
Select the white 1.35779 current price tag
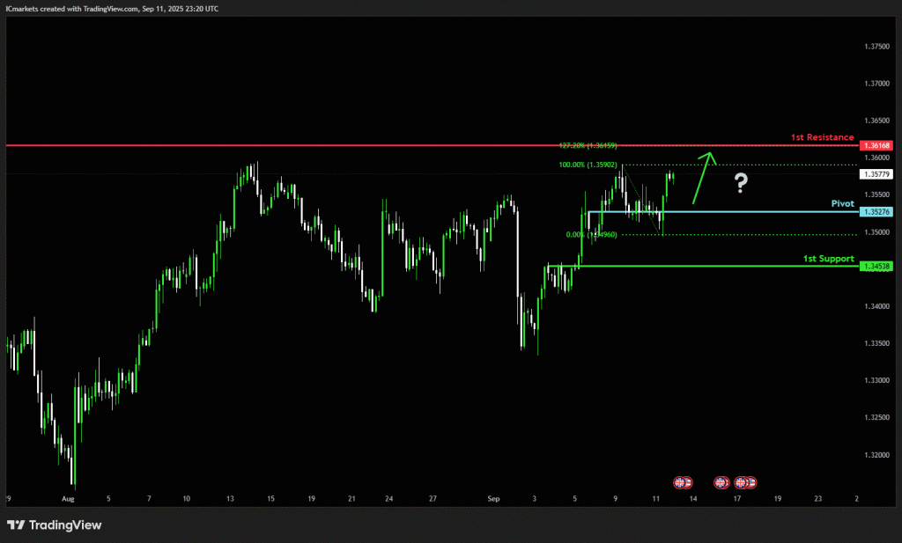(876, 174)
